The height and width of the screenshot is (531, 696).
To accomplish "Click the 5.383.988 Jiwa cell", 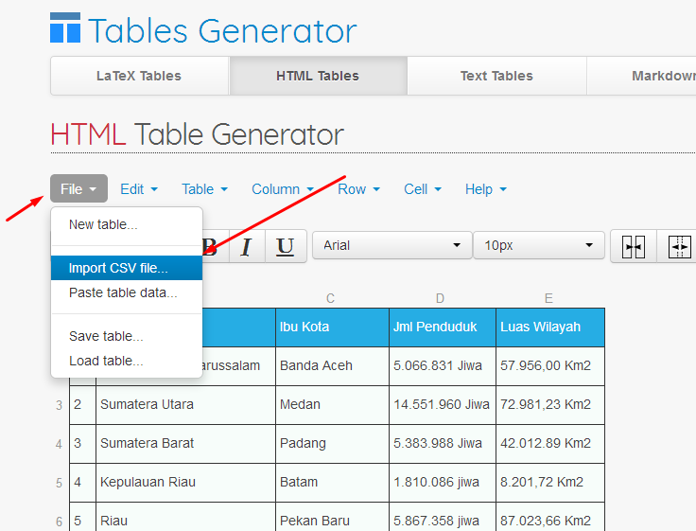I will 443,444.
